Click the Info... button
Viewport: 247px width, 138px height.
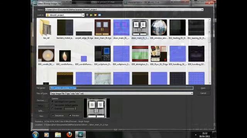pyautogui.click(x=41, y=111)
